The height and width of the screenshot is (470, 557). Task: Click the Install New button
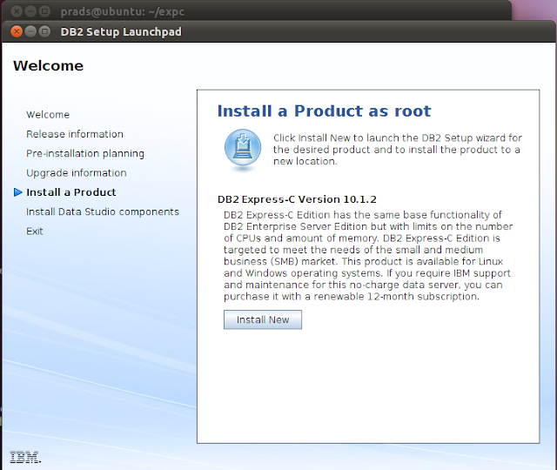263,319
